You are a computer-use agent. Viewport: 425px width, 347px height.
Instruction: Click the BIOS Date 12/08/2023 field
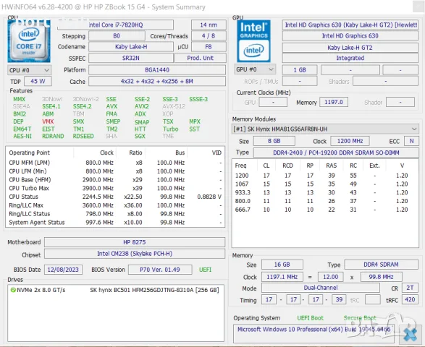coord(63,270)
